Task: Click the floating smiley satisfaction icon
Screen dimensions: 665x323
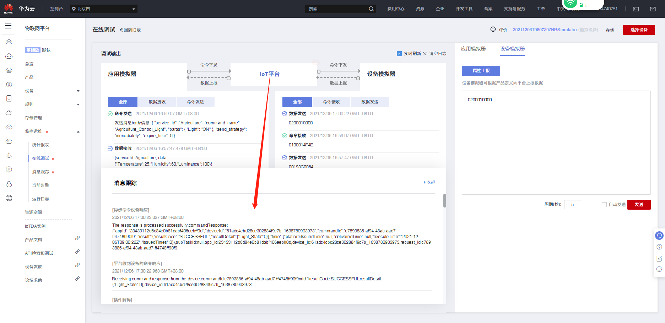Action: [x=659, y=269]
